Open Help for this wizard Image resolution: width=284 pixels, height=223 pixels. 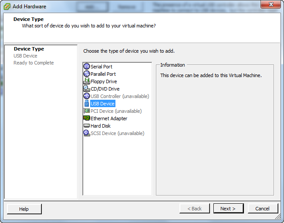[24, 209]
